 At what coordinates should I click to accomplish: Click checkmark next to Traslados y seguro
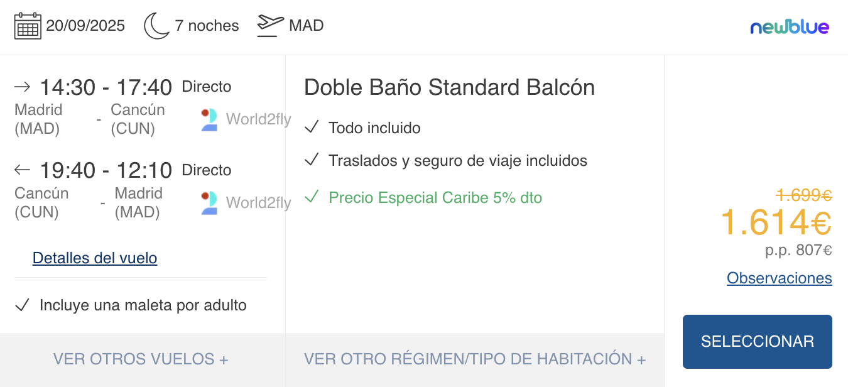point(312,160)
